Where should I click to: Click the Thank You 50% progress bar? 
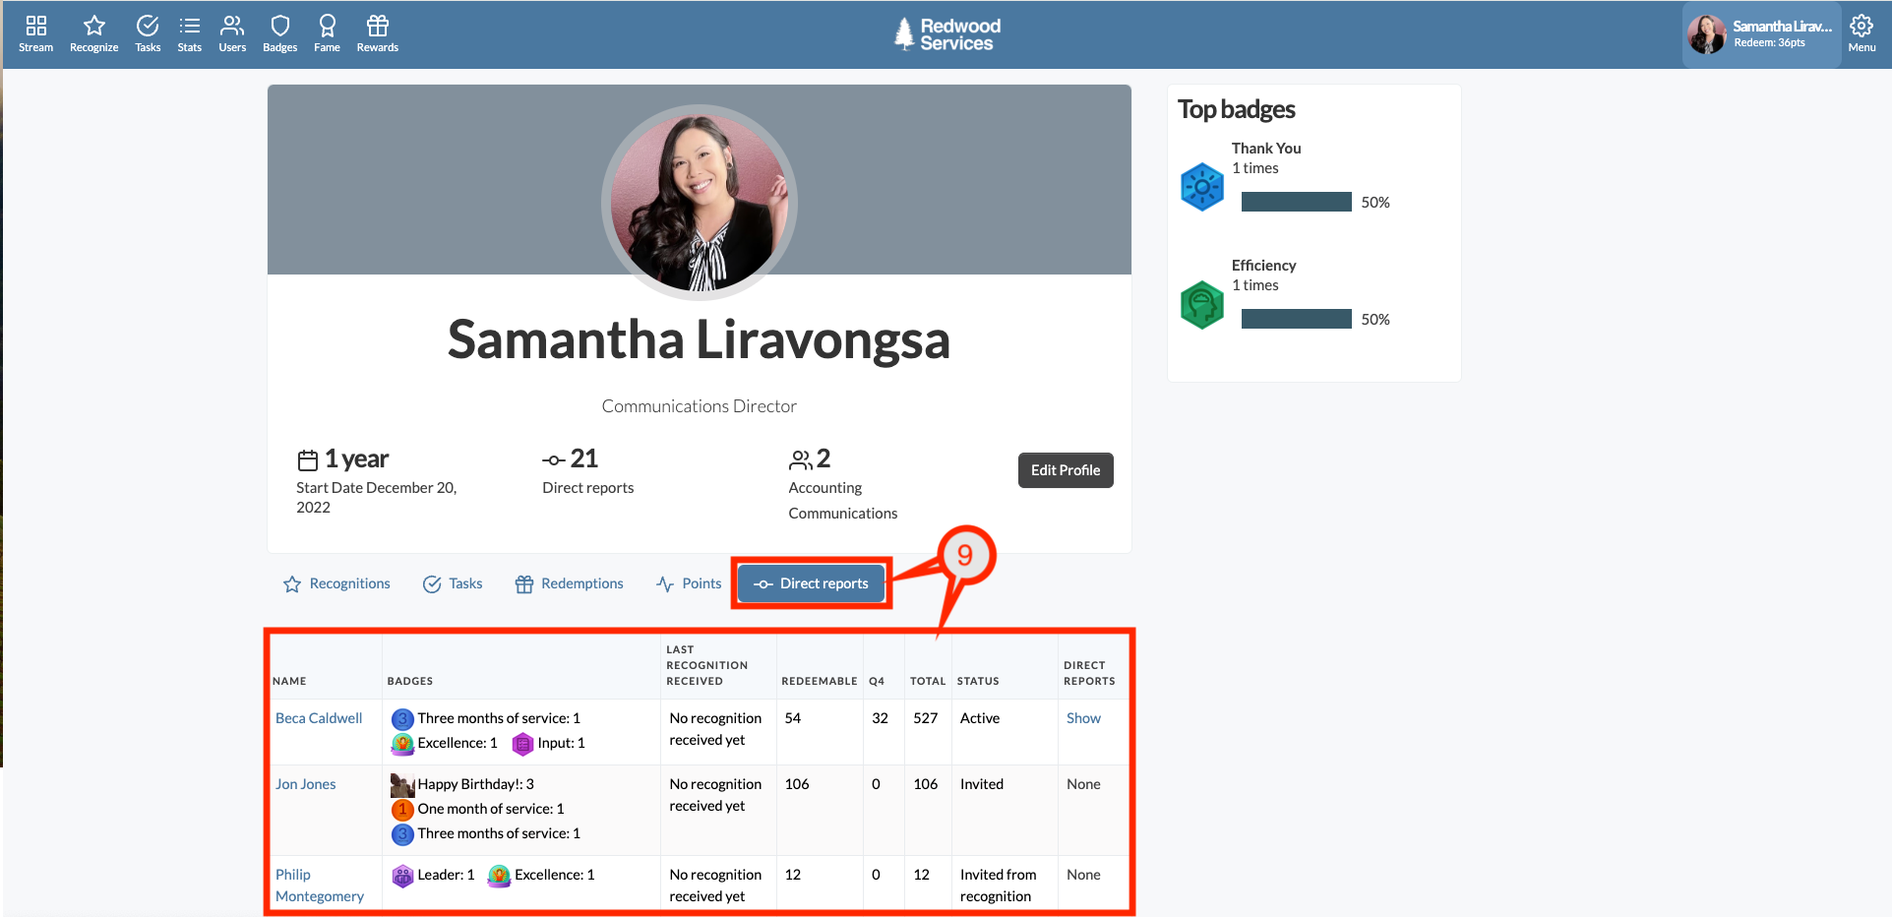pos(1297,202)
